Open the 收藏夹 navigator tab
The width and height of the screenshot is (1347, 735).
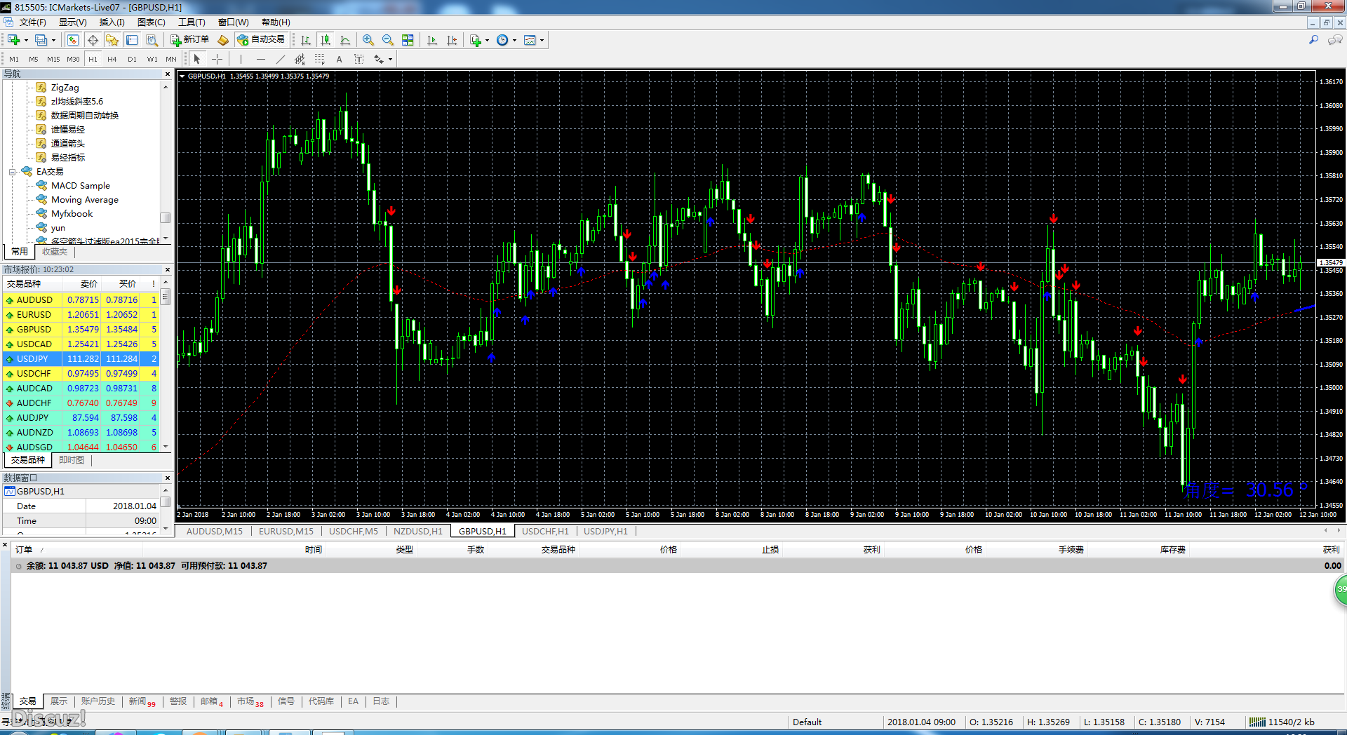coord(55,252)
